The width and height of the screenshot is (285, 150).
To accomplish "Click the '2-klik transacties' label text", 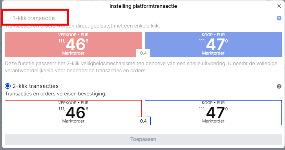I will [36, 86].
